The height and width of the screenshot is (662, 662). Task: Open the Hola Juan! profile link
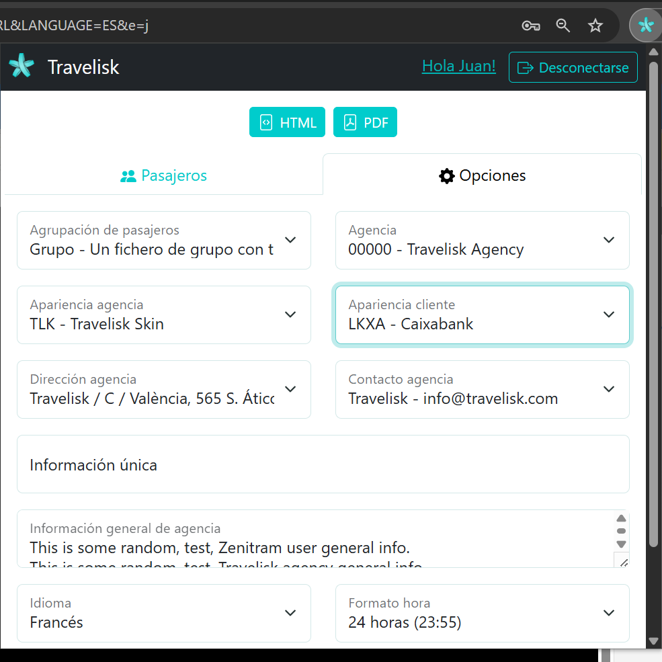pos(458,67)
